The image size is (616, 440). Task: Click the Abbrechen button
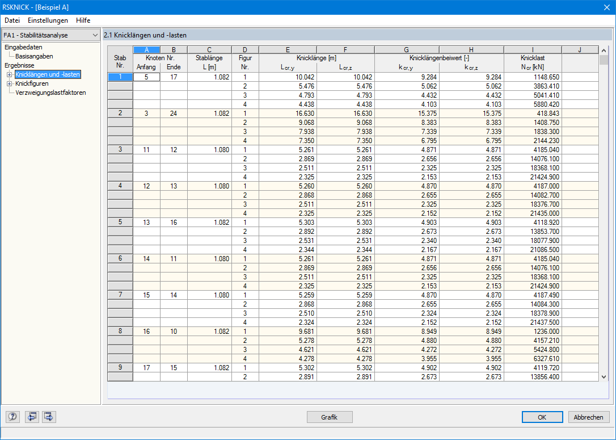[588, 417]
